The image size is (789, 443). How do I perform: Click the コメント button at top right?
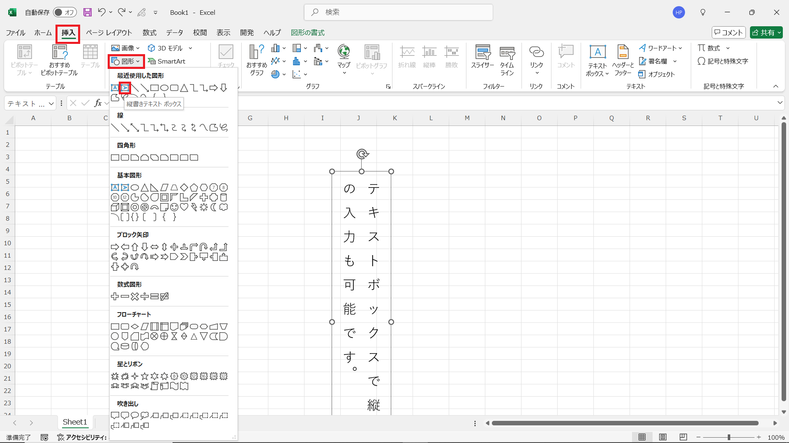(x=729, y=32)
